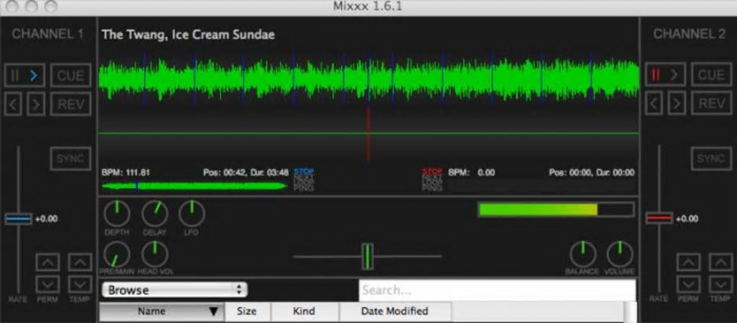
Task: Sort the library by the Name column
Action: 162,311
